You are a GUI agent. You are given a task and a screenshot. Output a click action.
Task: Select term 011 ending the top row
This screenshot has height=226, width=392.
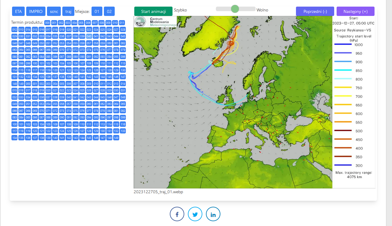(x=122, y=23)
